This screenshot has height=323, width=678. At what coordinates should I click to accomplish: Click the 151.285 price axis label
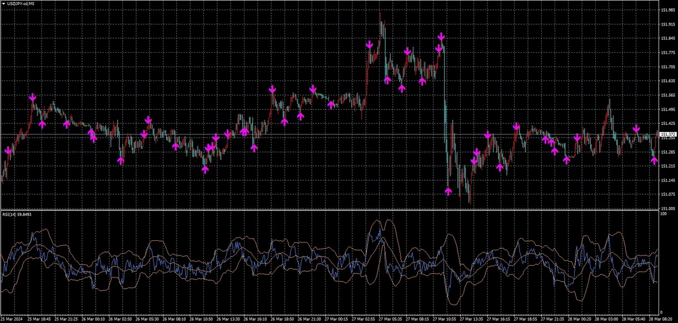pyautogui.click(x=668, y=152)
